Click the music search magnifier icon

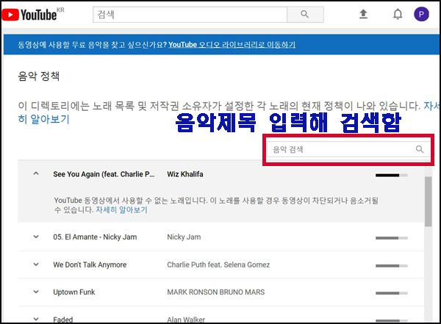[x=420, y=149]
